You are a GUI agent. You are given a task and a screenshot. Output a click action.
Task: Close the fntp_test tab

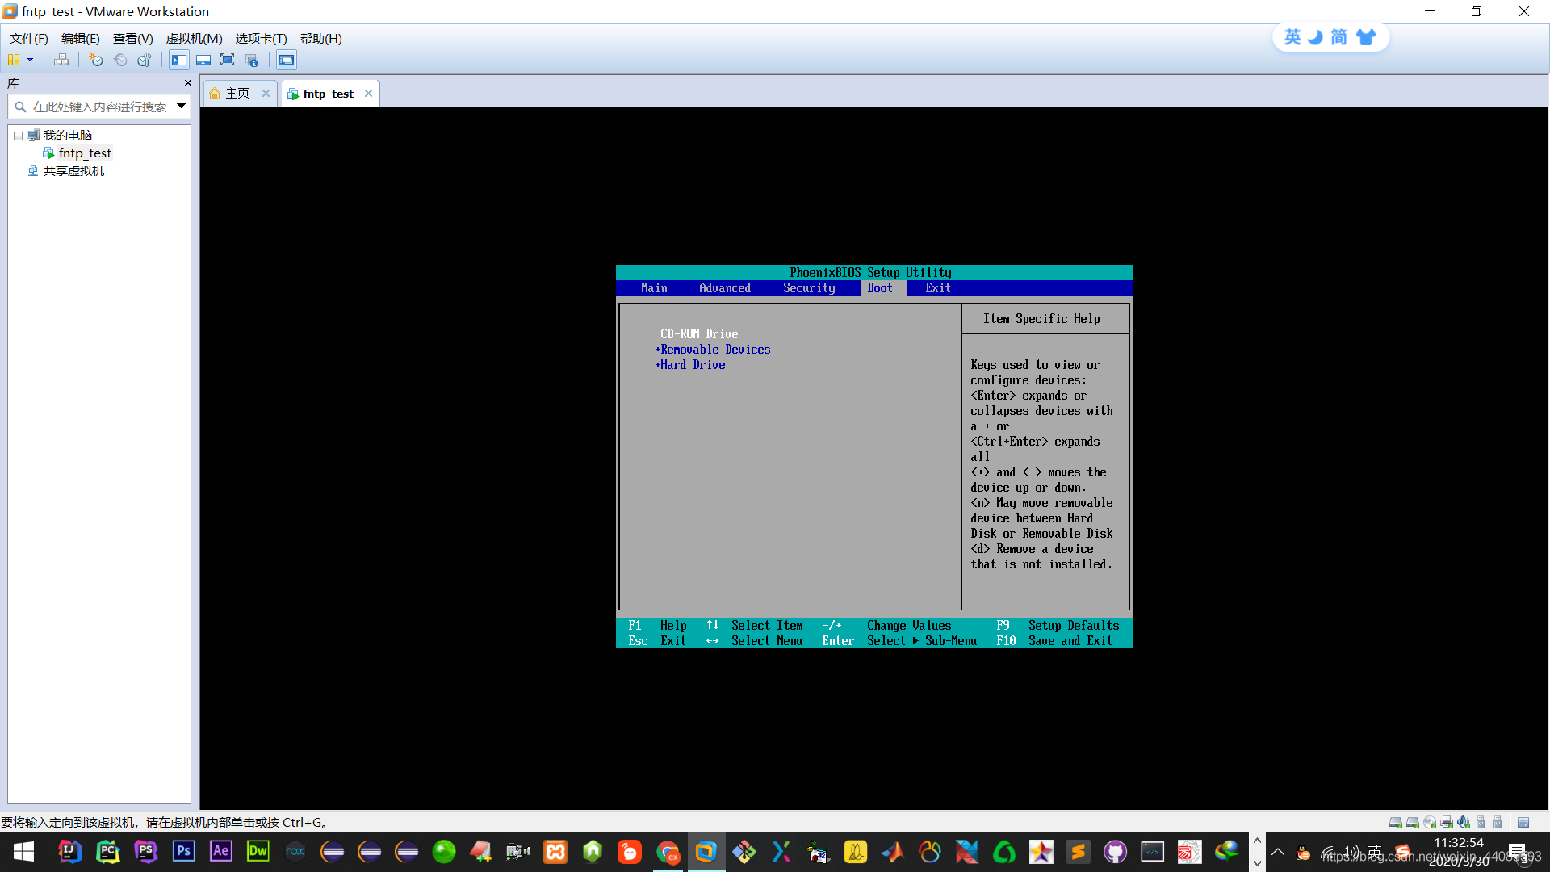click(x=369, y=94)
